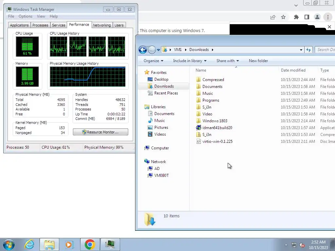Launch Internet Explorer from the taskbar
The width and height of the screenshot is (335, 251).
click(x=29, y=244)
